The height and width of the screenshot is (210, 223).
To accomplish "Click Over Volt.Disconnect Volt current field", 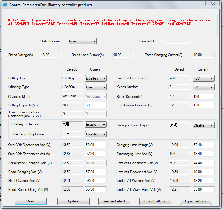I will tap(96, 145).
